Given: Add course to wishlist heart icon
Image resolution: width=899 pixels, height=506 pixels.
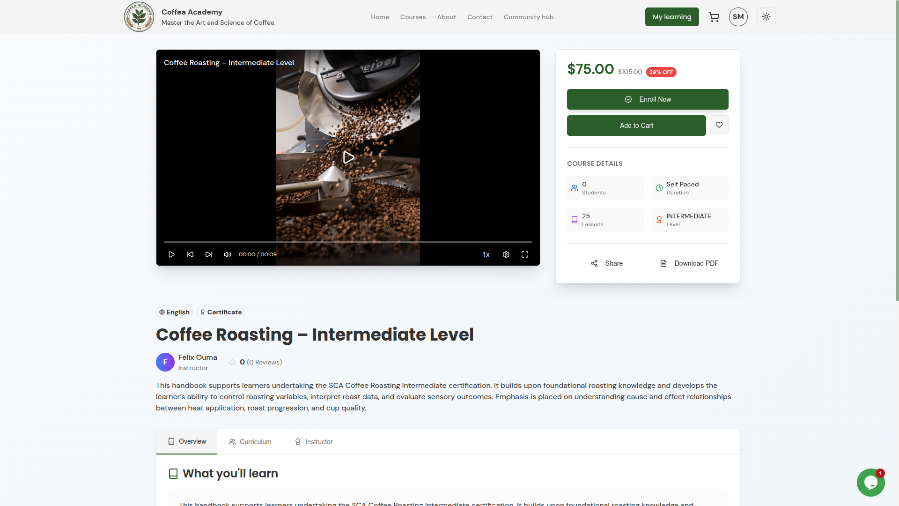Looking at the screenshot, I should [719, 125].
